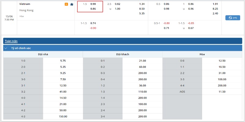Image resolution: width=245 pixels, height=122 pixels.
Task: Toggle the favorite star for Vietnam match
Action: click(72, 4)
